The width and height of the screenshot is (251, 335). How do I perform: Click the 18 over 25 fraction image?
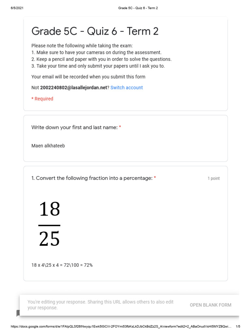pos(49,224)
